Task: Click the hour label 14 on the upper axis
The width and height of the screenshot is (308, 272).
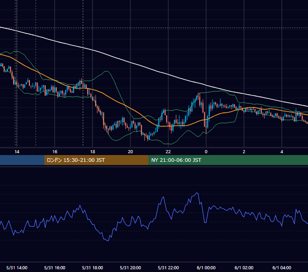Action: click(17, 152)
